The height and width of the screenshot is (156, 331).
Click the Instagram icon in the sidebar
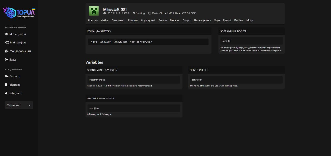(6, 93)
